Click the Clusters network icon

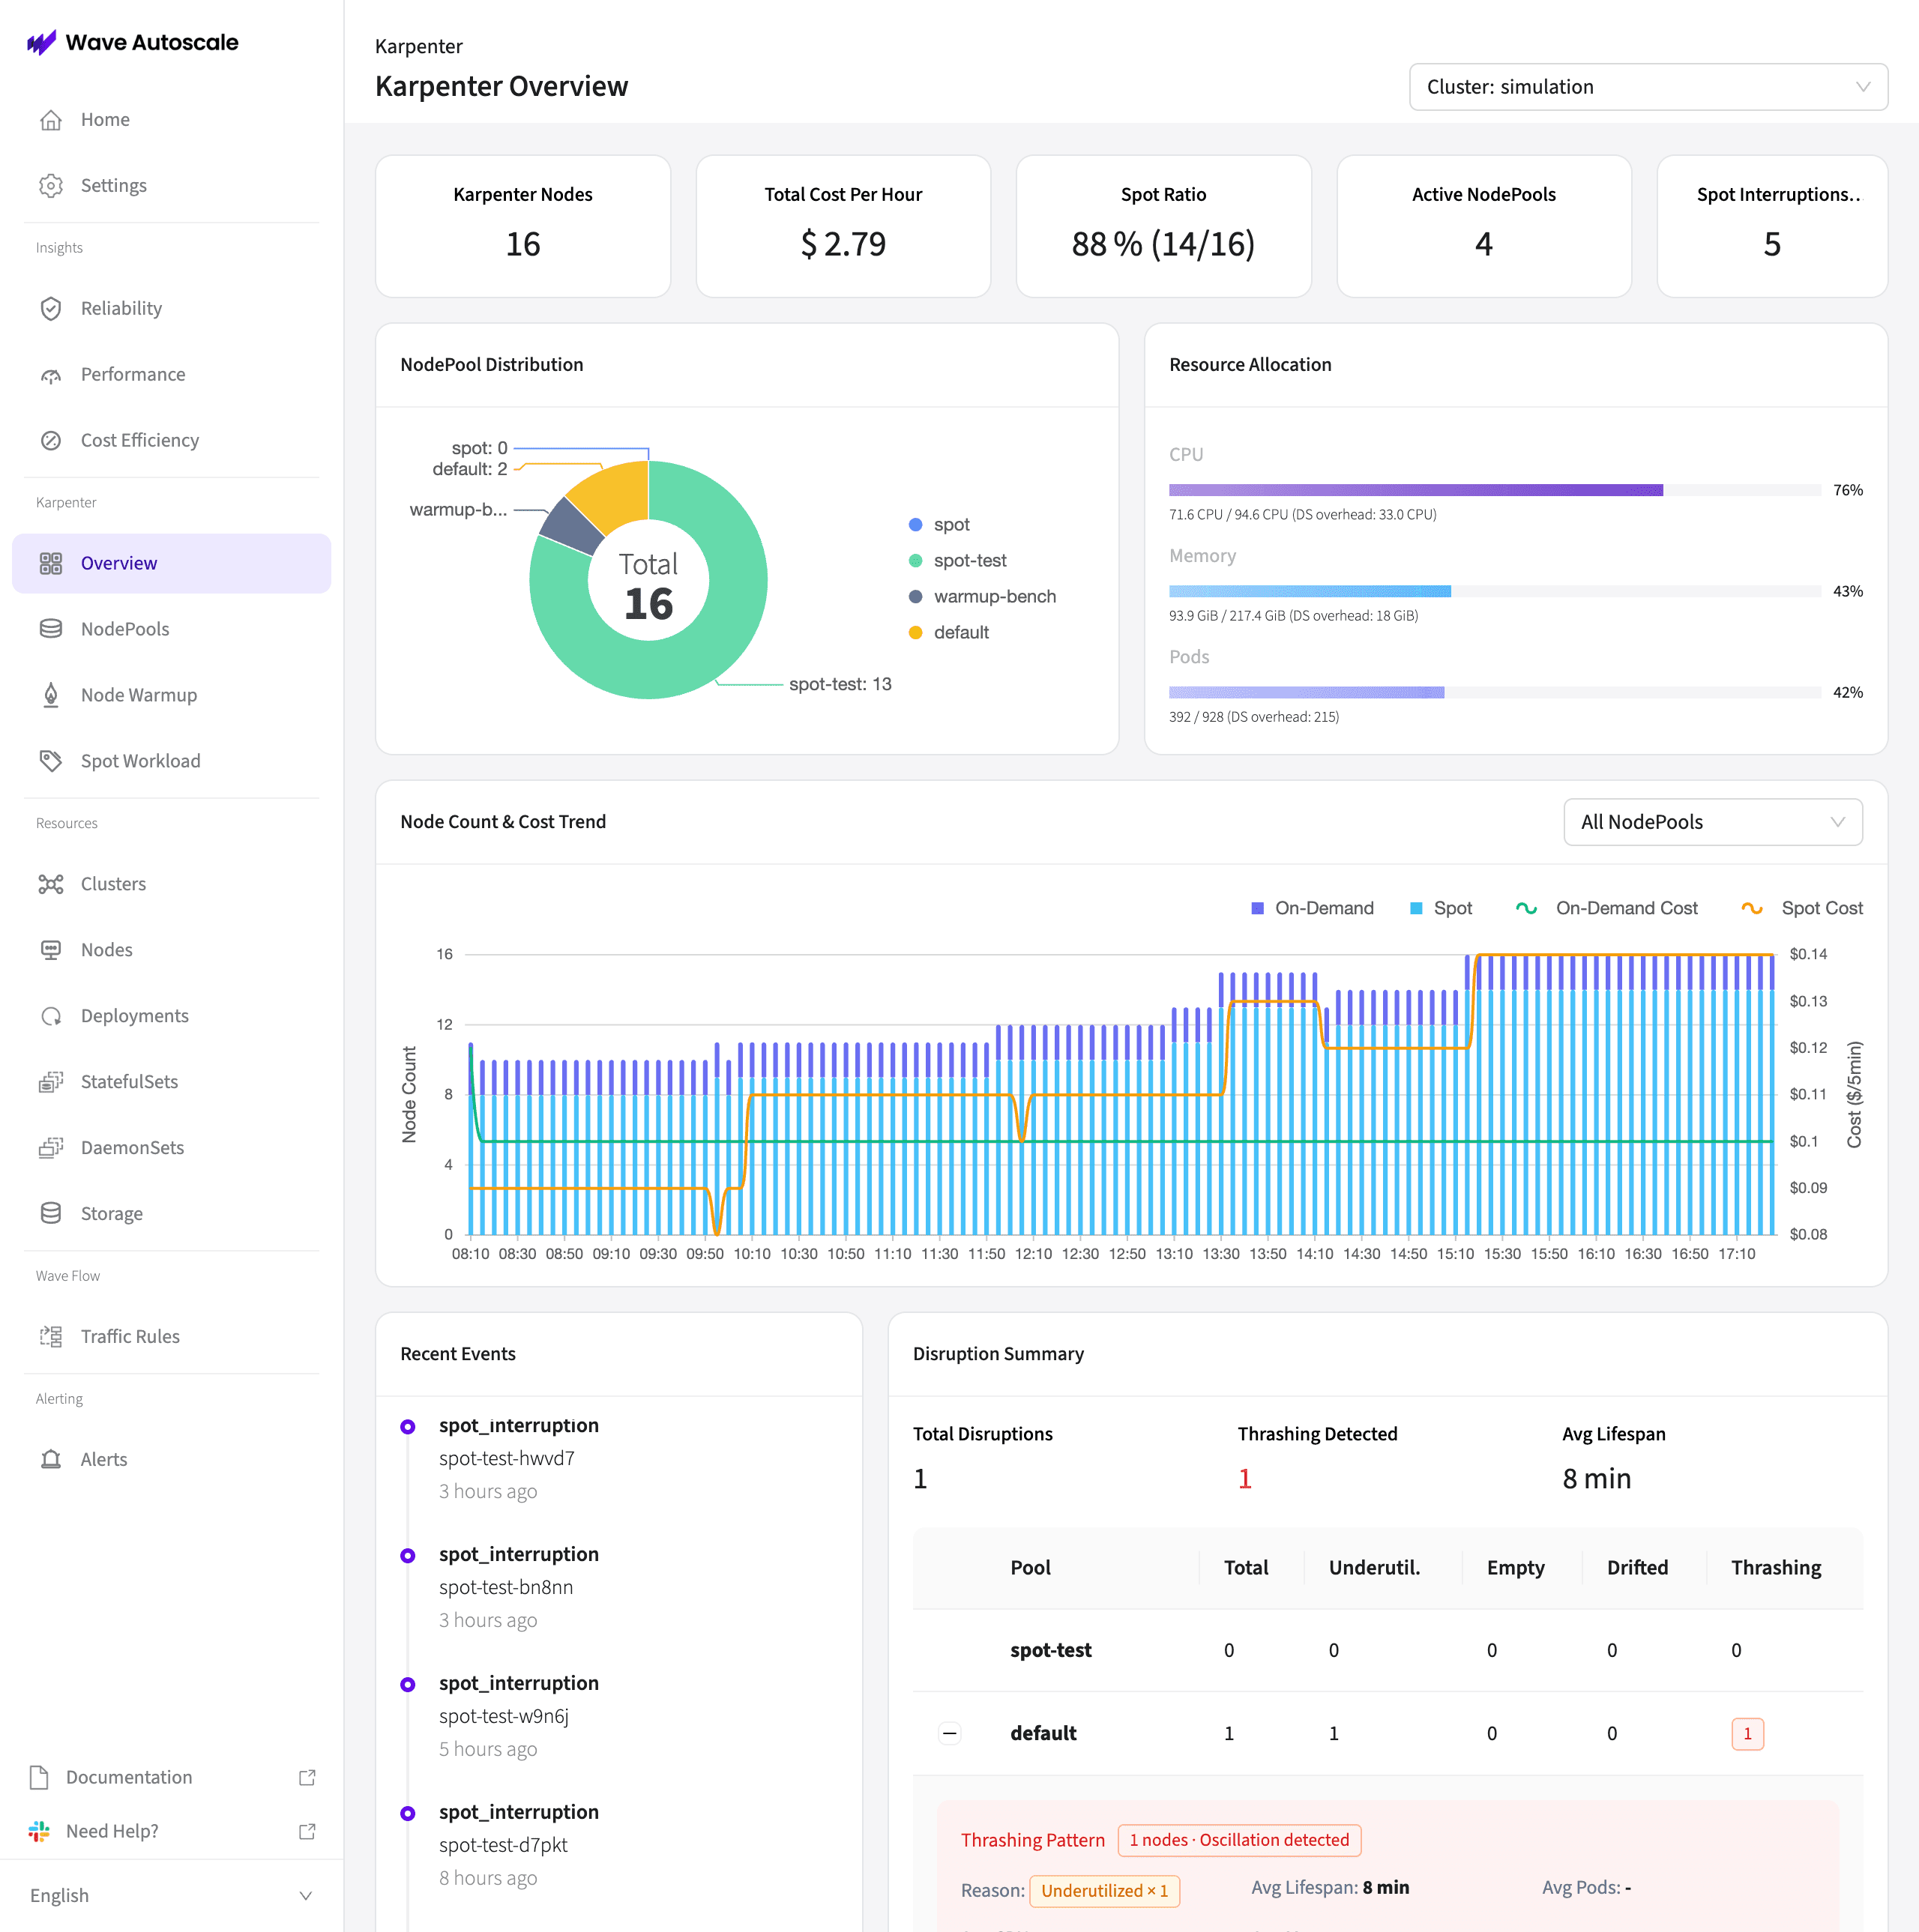pos(51,885)
